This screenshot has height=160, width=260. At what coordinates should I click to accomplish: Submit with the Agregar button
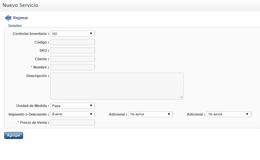click(14, 136)
